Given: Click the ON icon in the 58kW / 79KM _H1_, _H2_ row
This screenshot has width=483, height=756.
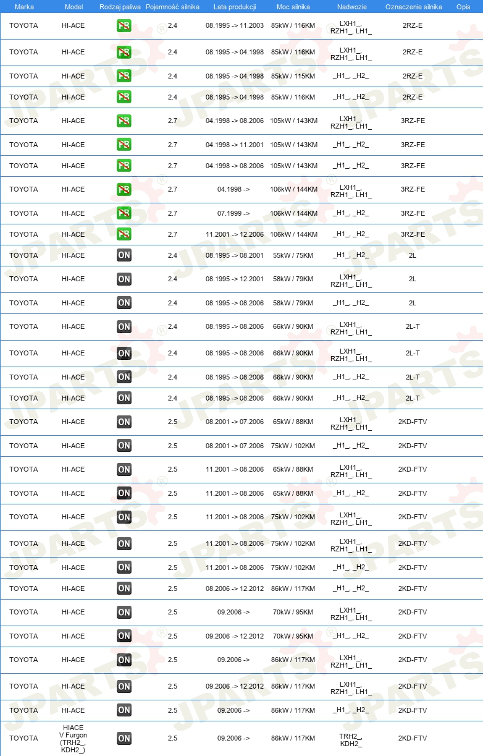Looking at the screenshot, I should (x=124, y=303).
